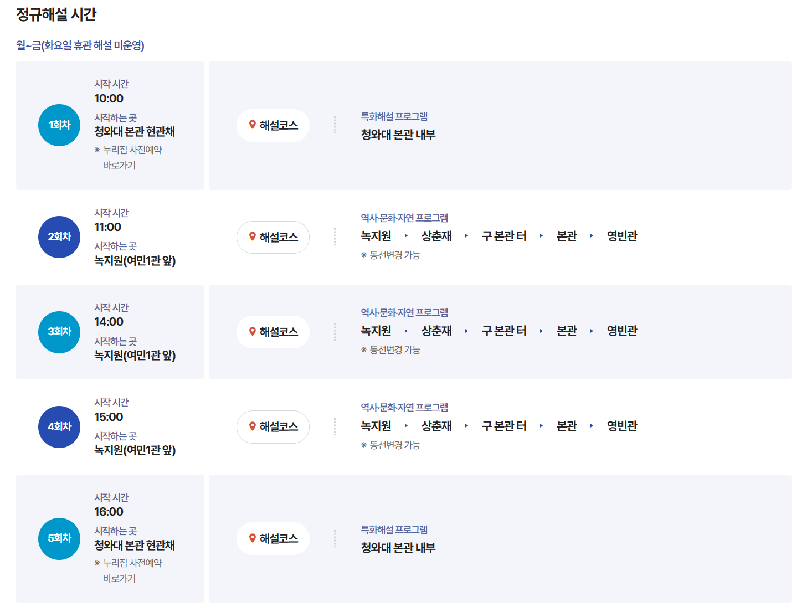Click the 특화해설 프로그램 label in the first row
Screen dimensions: 812x612
(x=394, y=116)
